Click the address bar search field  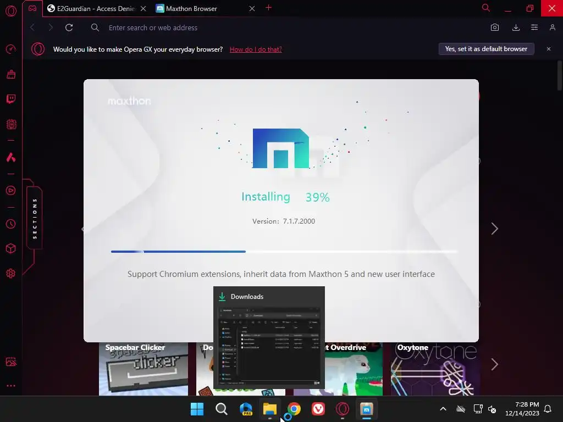pyautogui.click(x=287, y=27)
